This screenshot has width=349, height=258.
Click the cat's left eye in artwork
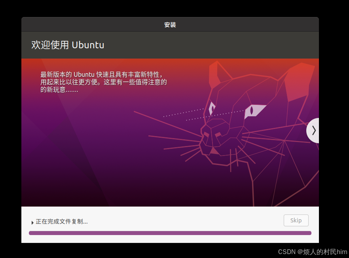(x=212, y=108)
